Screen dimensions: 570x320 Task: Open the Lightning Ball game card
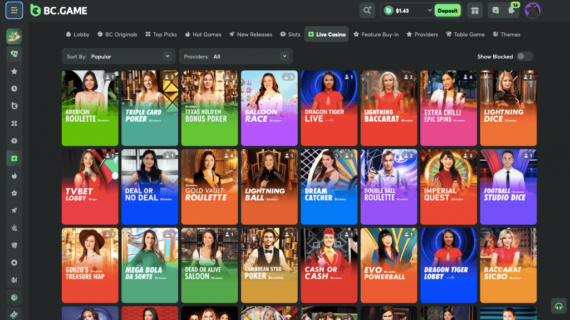269,187
